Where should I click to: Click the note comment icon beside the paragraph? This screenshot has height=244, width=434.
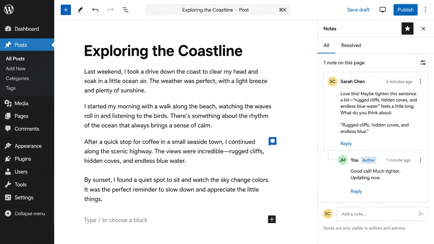click(273, 141)
